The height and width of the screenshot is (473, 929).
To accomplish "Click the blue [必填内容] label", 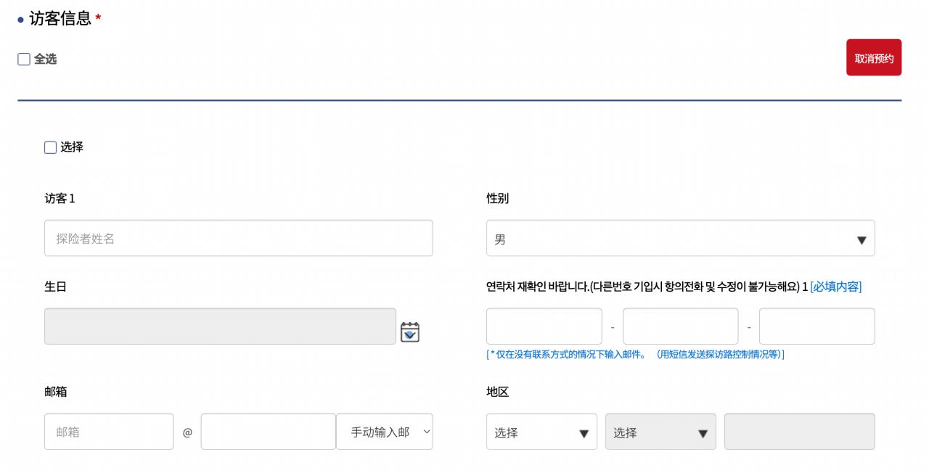I will point(835,287).
